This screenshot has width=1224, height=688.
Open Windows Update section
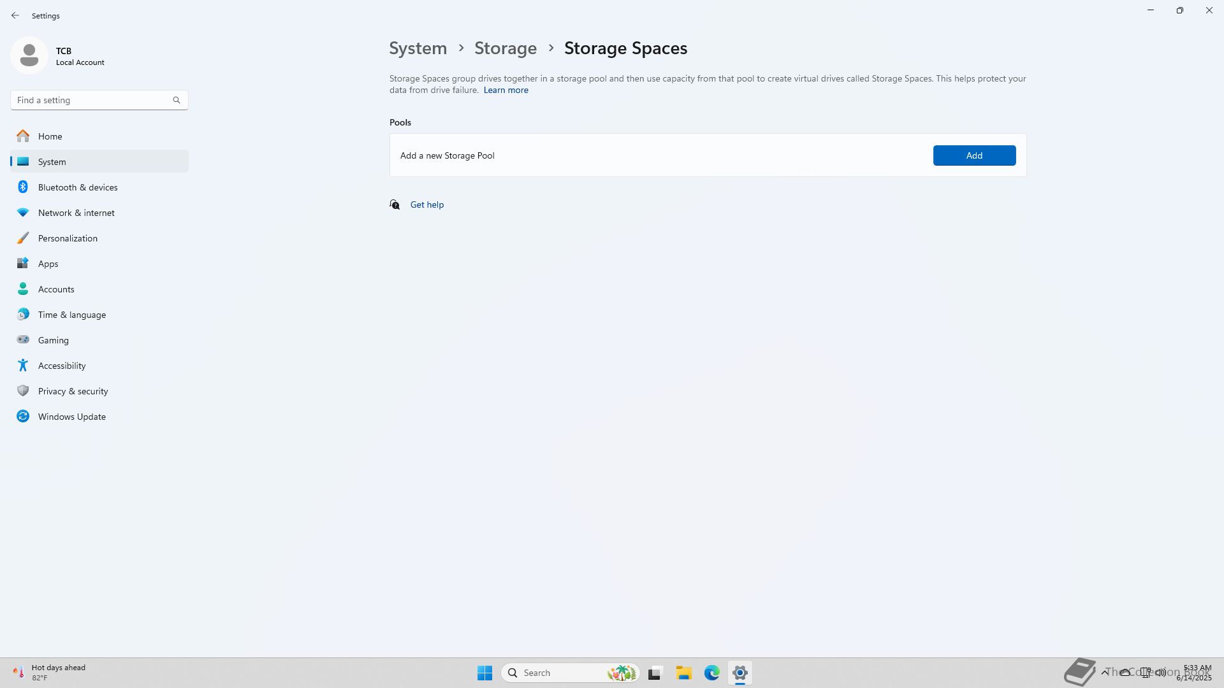coord(71,417)
